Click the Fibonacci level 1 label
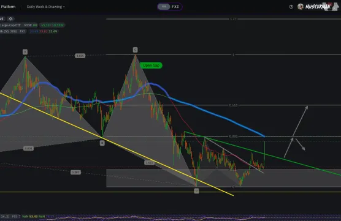Viewport: 341px width, 221px height. 233,54
